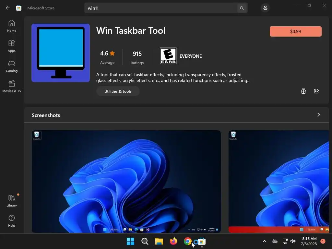Open the notification badge in the tray

pyautogui.click(x=323, y=241)
